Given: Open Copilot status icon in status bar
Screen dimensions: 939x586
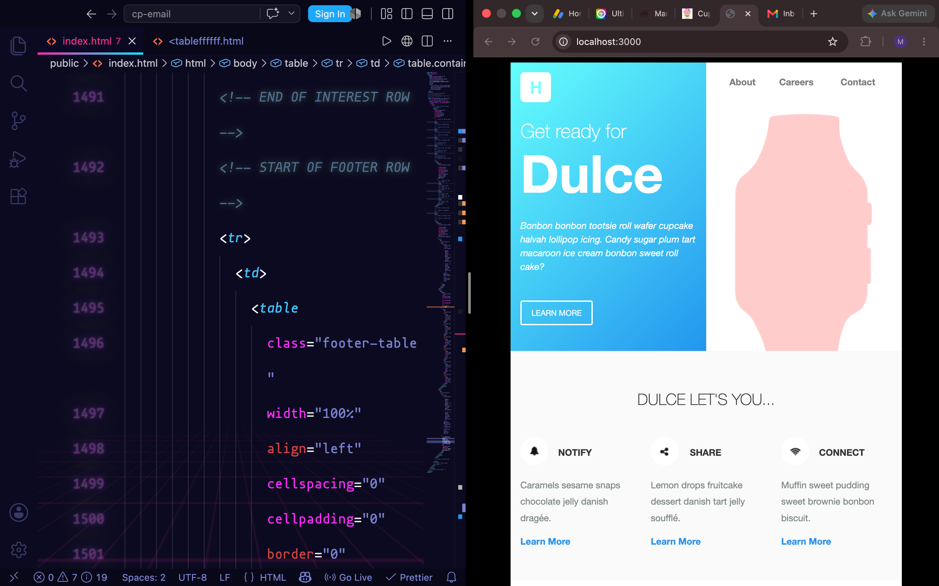Looking at the screenshot, I should [x=305, y=578].
